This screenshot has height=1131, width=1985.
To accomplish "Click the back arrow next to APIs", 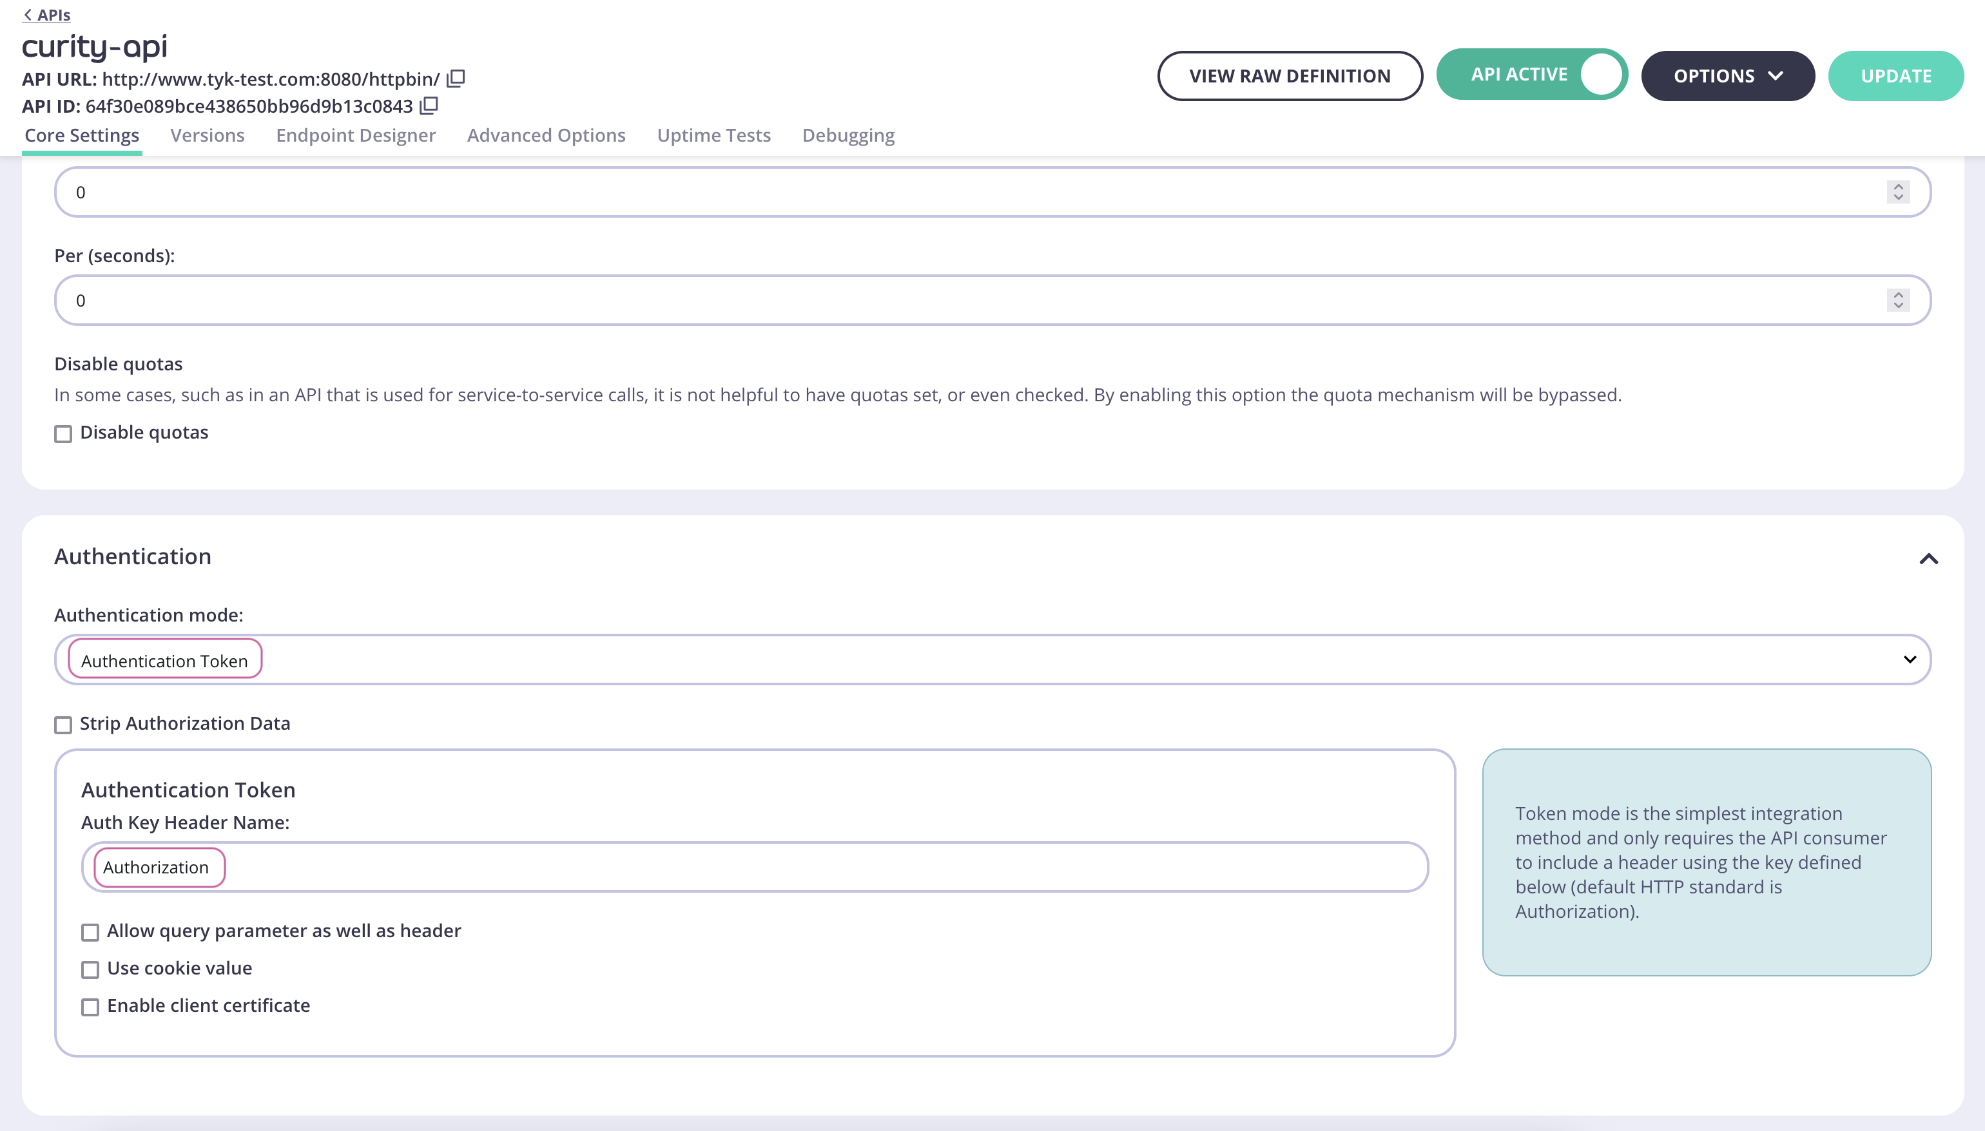I will (29, 14).
